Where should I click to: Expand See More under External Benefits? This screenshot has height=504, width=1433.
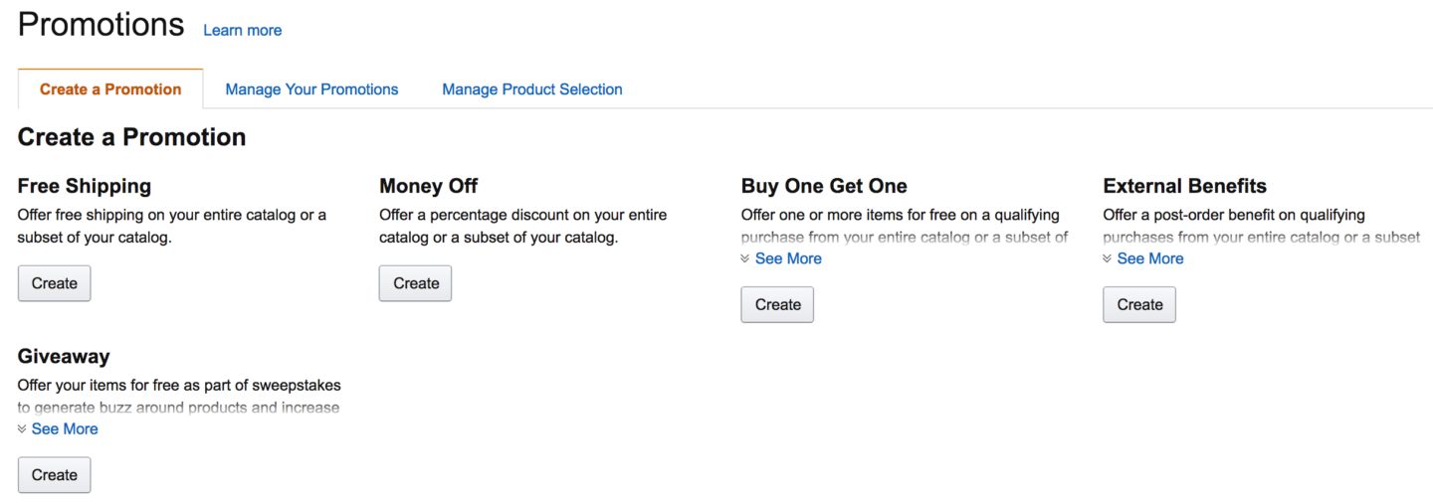pos(1150,258)
